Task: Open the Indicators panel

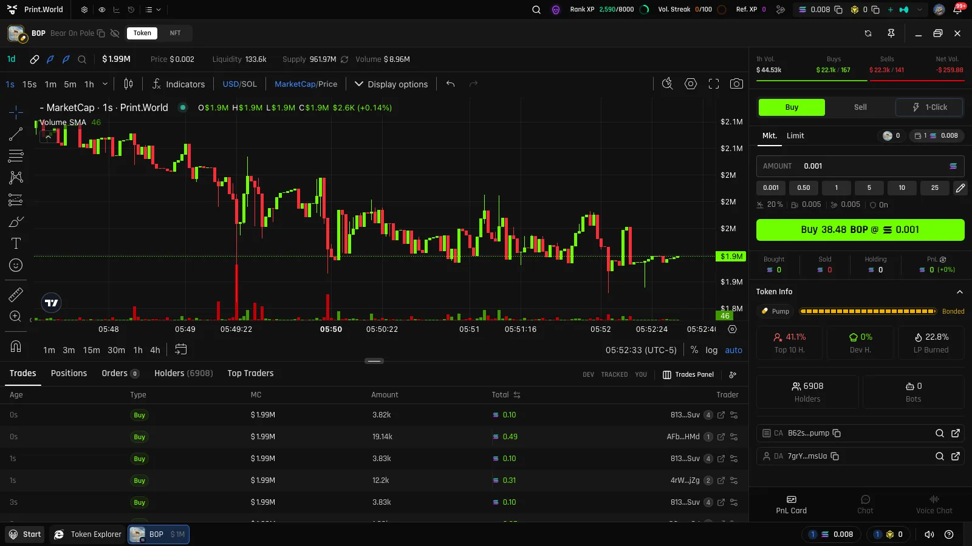Action: (x=179, y=84)
